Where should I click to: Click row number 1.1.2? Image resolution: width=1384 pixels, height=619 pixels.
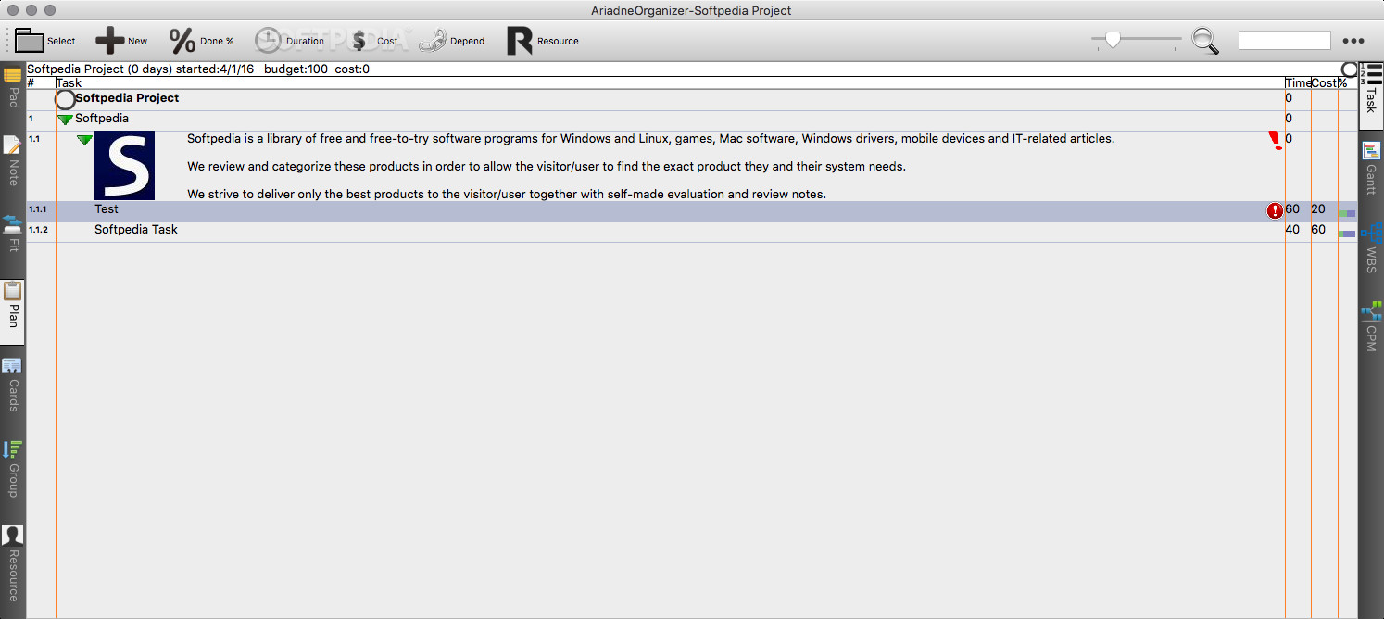pyautogui.click(x=37, y=230)
